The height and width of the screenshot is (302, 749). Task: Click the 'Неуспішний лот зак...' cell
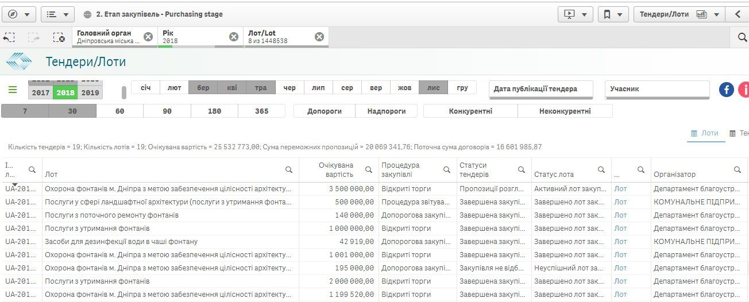click(x=570, y=268)
